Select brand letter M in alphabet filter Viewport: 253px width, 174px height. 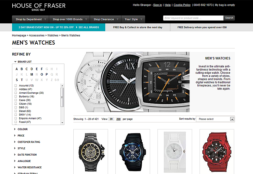(x=32, y=74)
